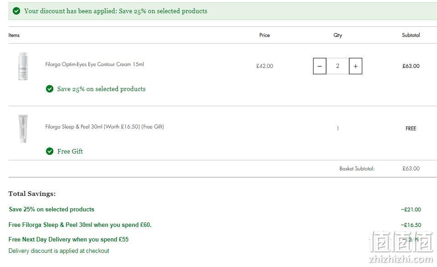Click the 'Basket Subtotal:' label
The height and width of the screenshot is (267, 437).
click(357, 169)
